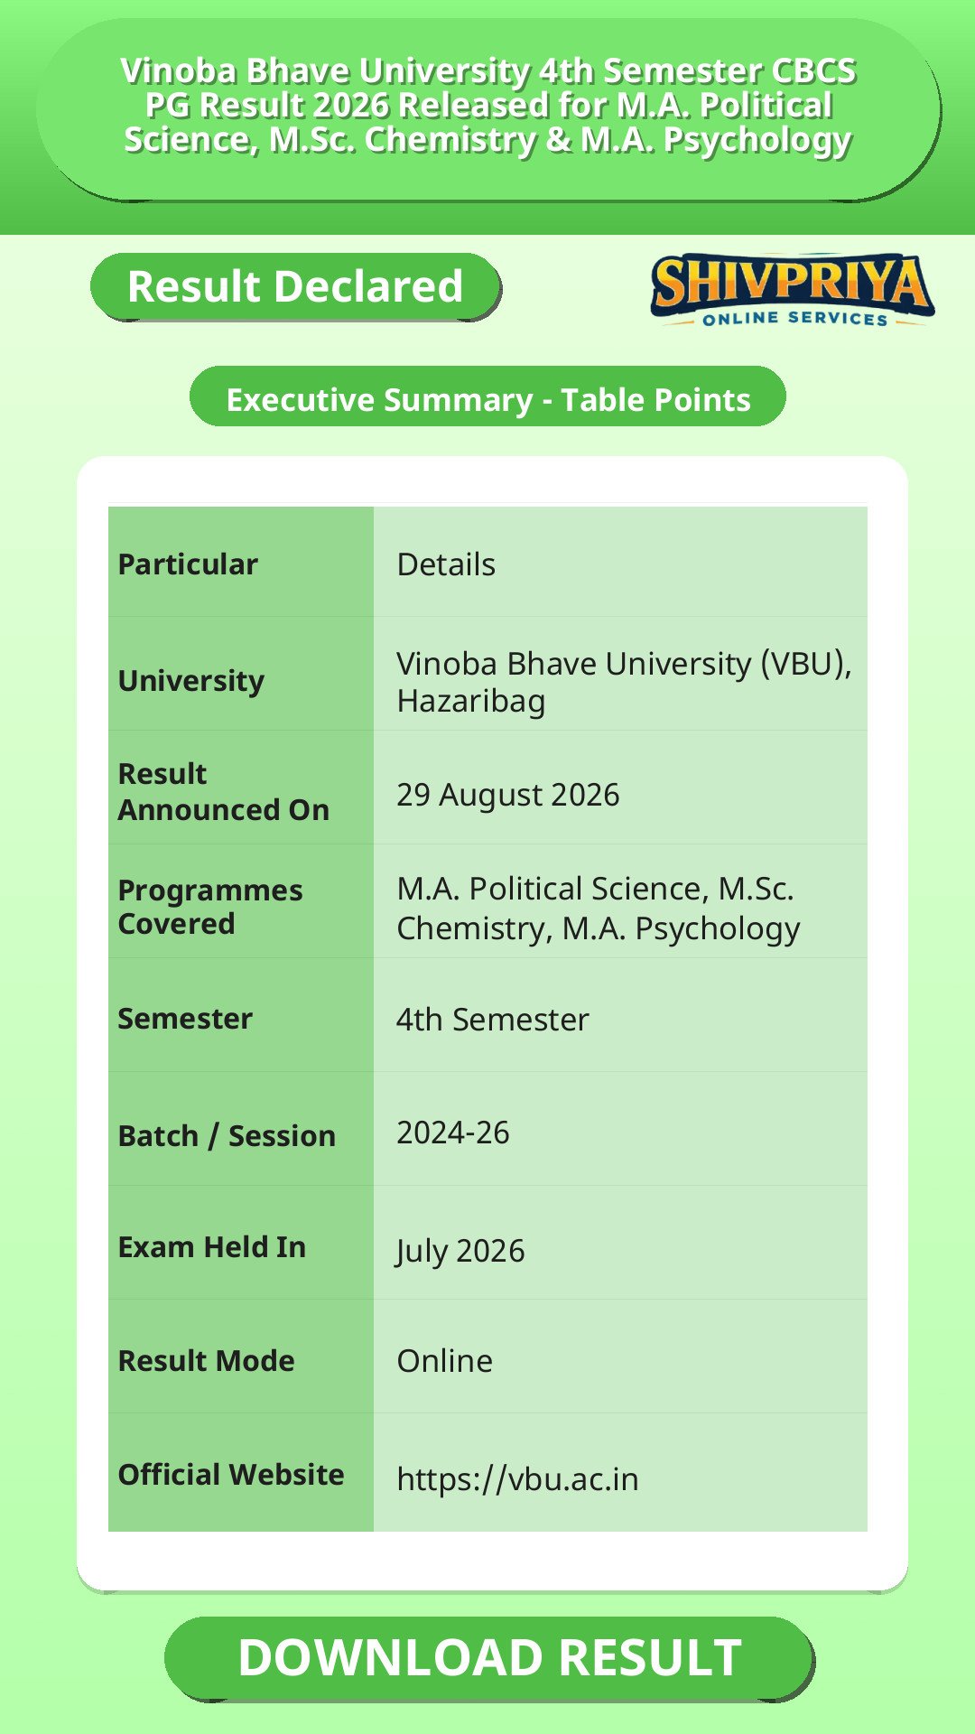The width and height of the screenshot is (975, 1734).
Task: Select the Details header cell
Action: 620,564
